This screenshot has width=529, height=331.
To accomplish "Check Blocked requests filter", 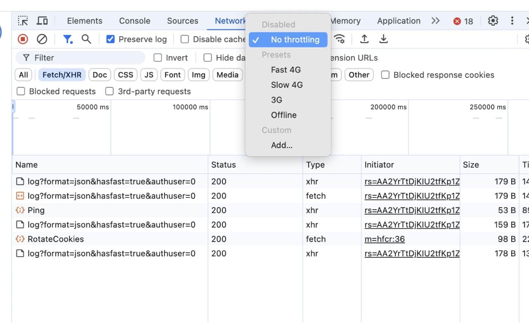I will [21, 91].
